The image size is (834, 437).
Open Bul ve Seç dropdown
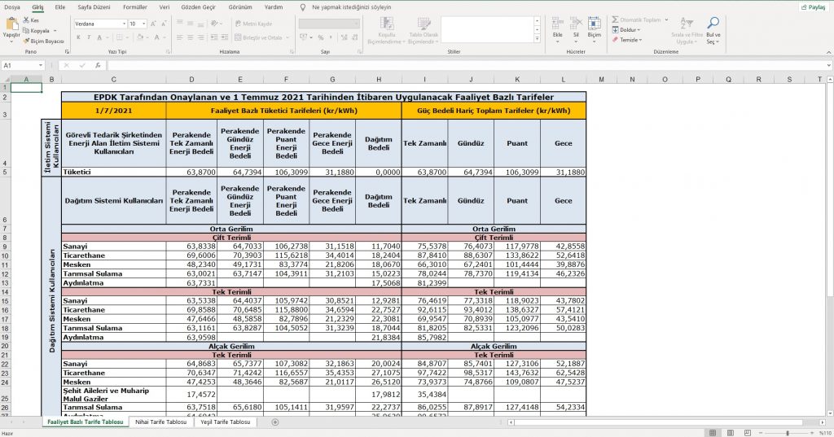[x=713, y=31]
